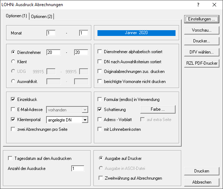Enable the E-Mail-Adresse checkbox
The width and height of the screenshot is (223, 189).
coord(14,110)
